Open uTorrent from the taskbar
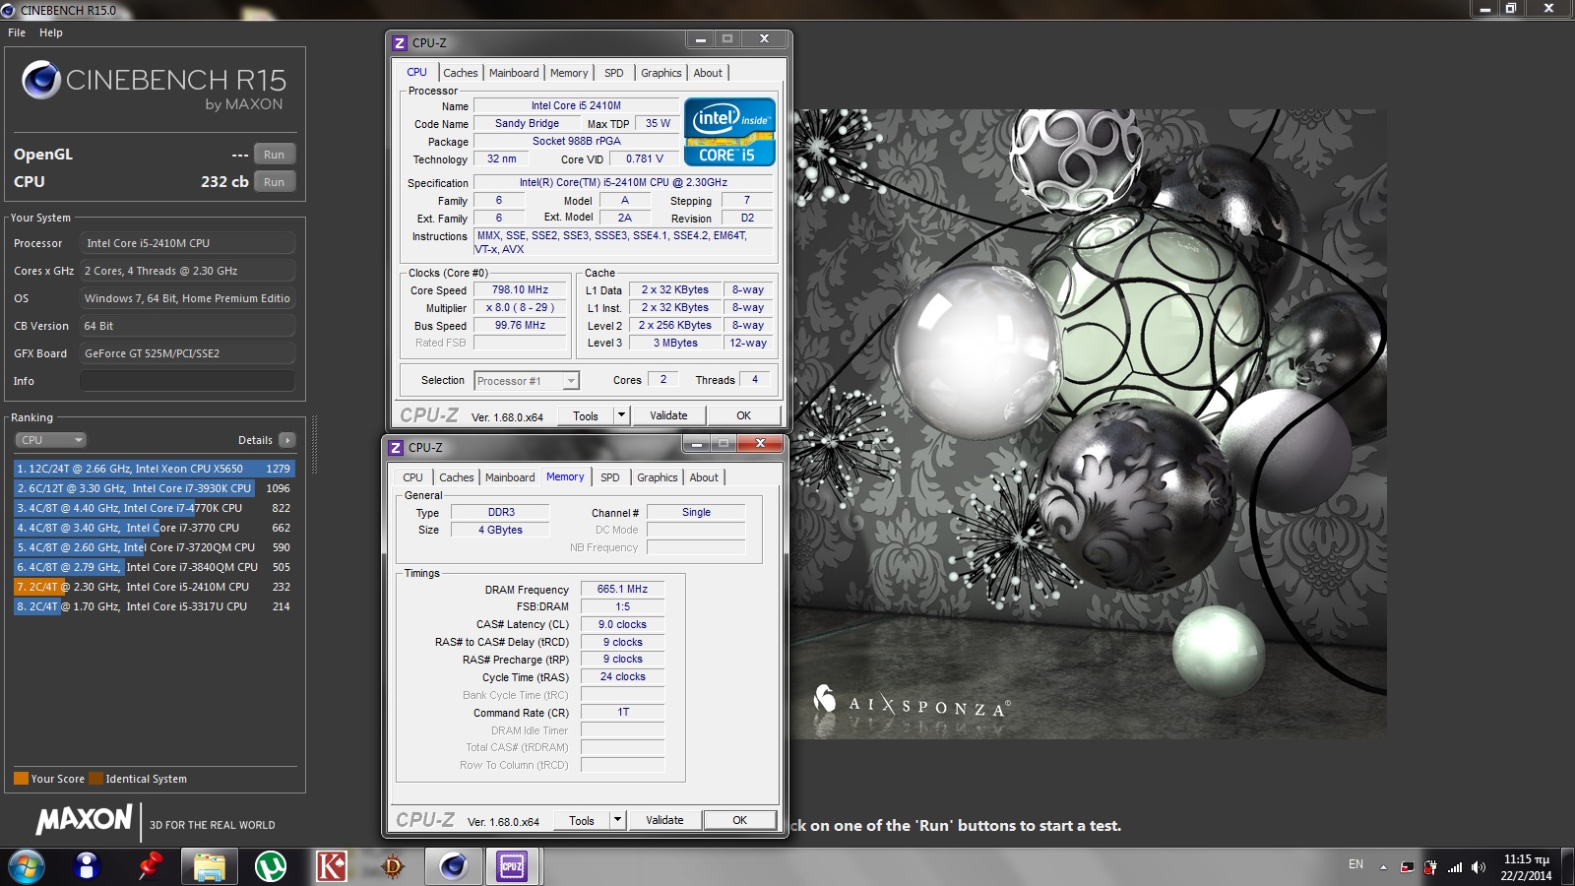The image size is (1575, 886). tap(271, 866)
